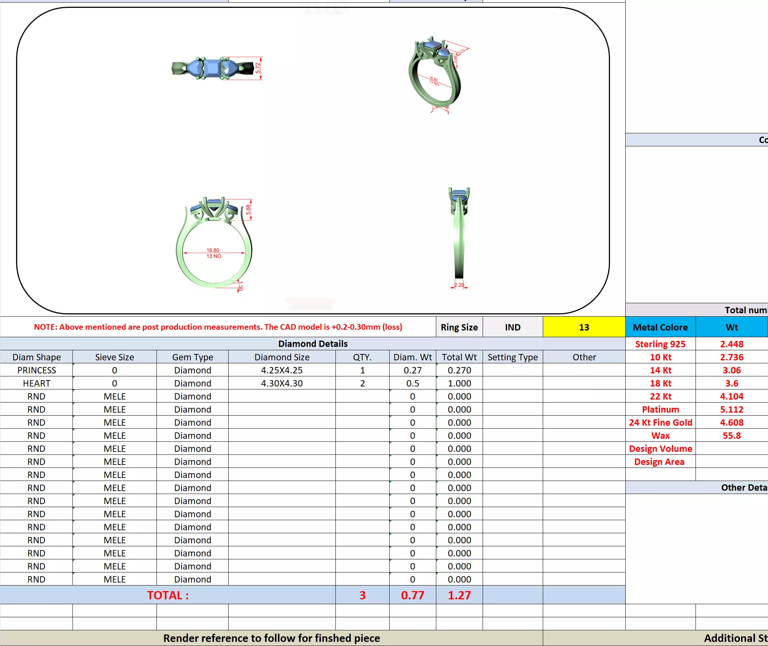Click the Diamond Details section header
Viewport: 768px width, 646px height.
(x=313, y=344)
